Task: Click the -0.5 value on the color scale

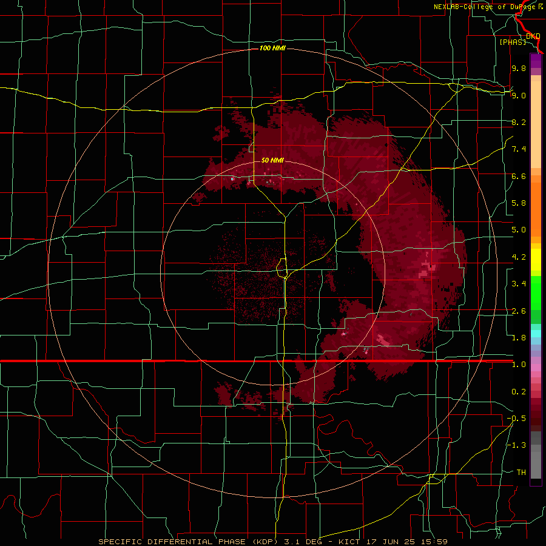Action: pyautogui.click(x=516, y=419)
